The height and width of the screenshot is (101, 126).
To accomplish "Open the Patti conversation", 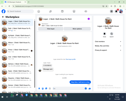I will click(17, 29).
